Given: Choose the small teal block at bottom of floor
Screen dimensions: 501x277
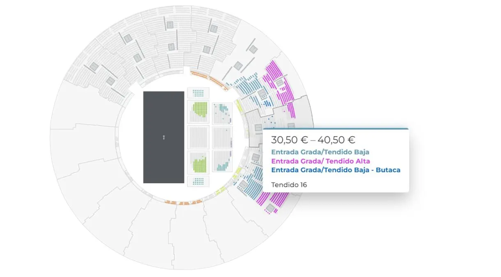Looking at the screenshot, I should coord(198,181).
